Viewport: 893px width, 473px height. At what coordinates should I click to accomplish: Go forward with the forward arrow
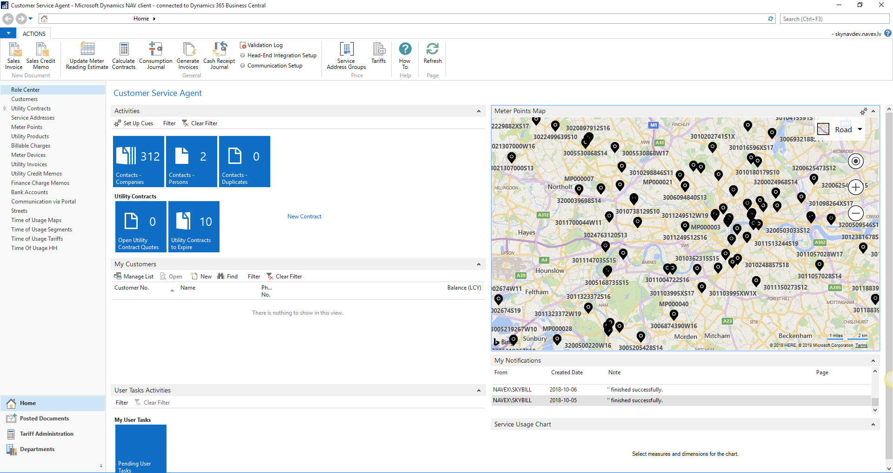pos(21,19)
